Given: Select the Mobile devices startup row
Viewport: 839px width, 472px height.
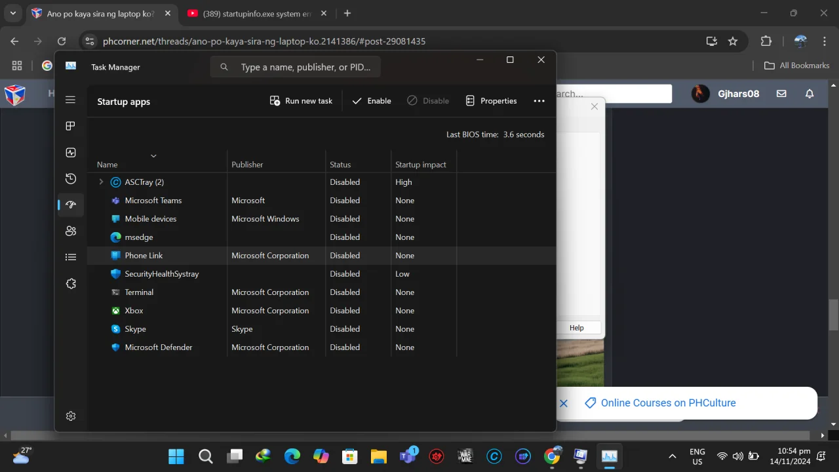Looking at the screenshot, I should click(x=321, y=219).
